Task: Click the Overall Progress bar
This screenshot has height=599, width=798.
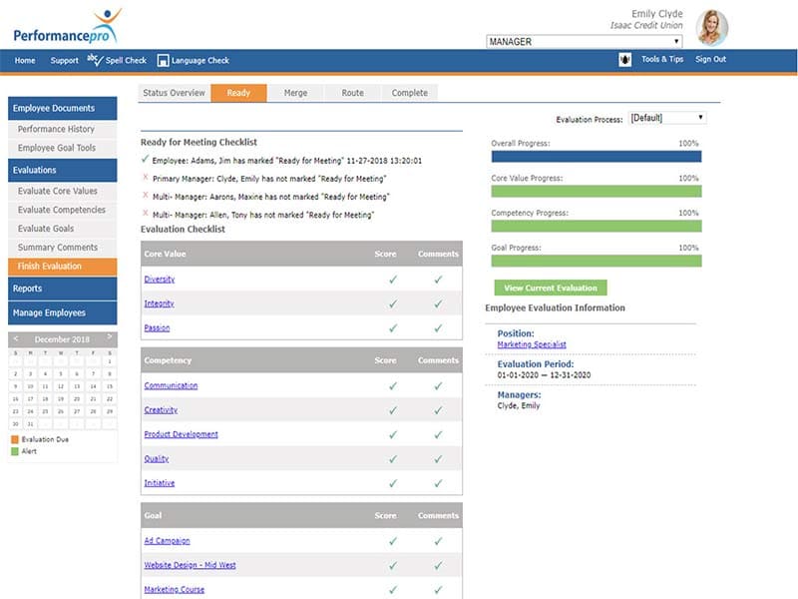Action: [596, 156]
